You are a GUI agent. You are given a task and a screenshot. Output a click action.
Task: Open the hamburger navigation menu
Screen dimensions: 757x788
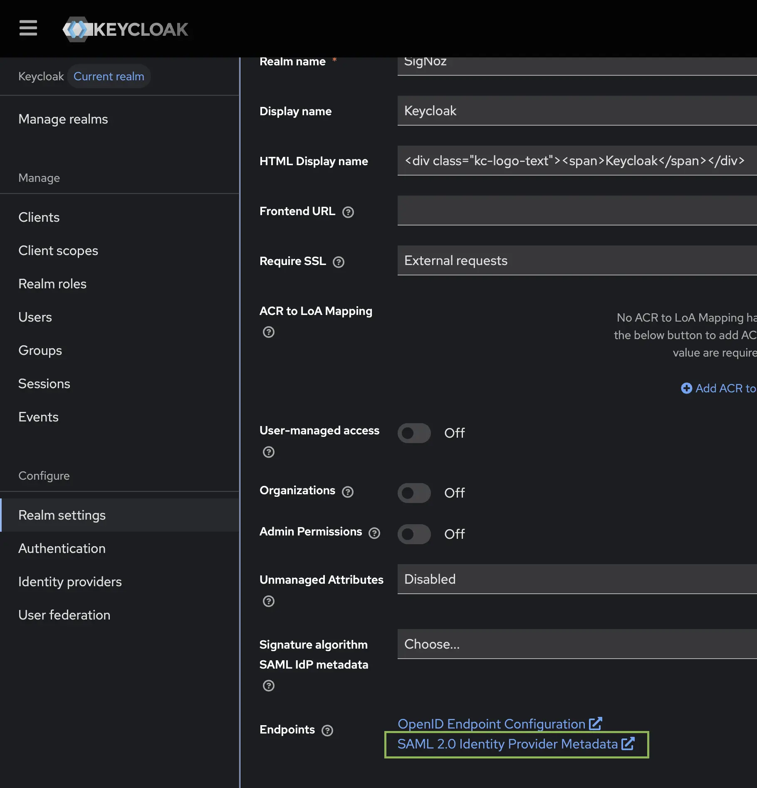(x=28, y=28)
